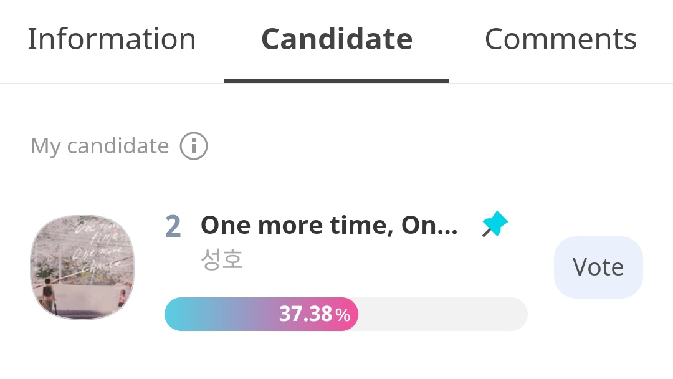Switch to the Information tab
Image resolution: width=673 pixels, height=379 pixels.
[112, 39]
